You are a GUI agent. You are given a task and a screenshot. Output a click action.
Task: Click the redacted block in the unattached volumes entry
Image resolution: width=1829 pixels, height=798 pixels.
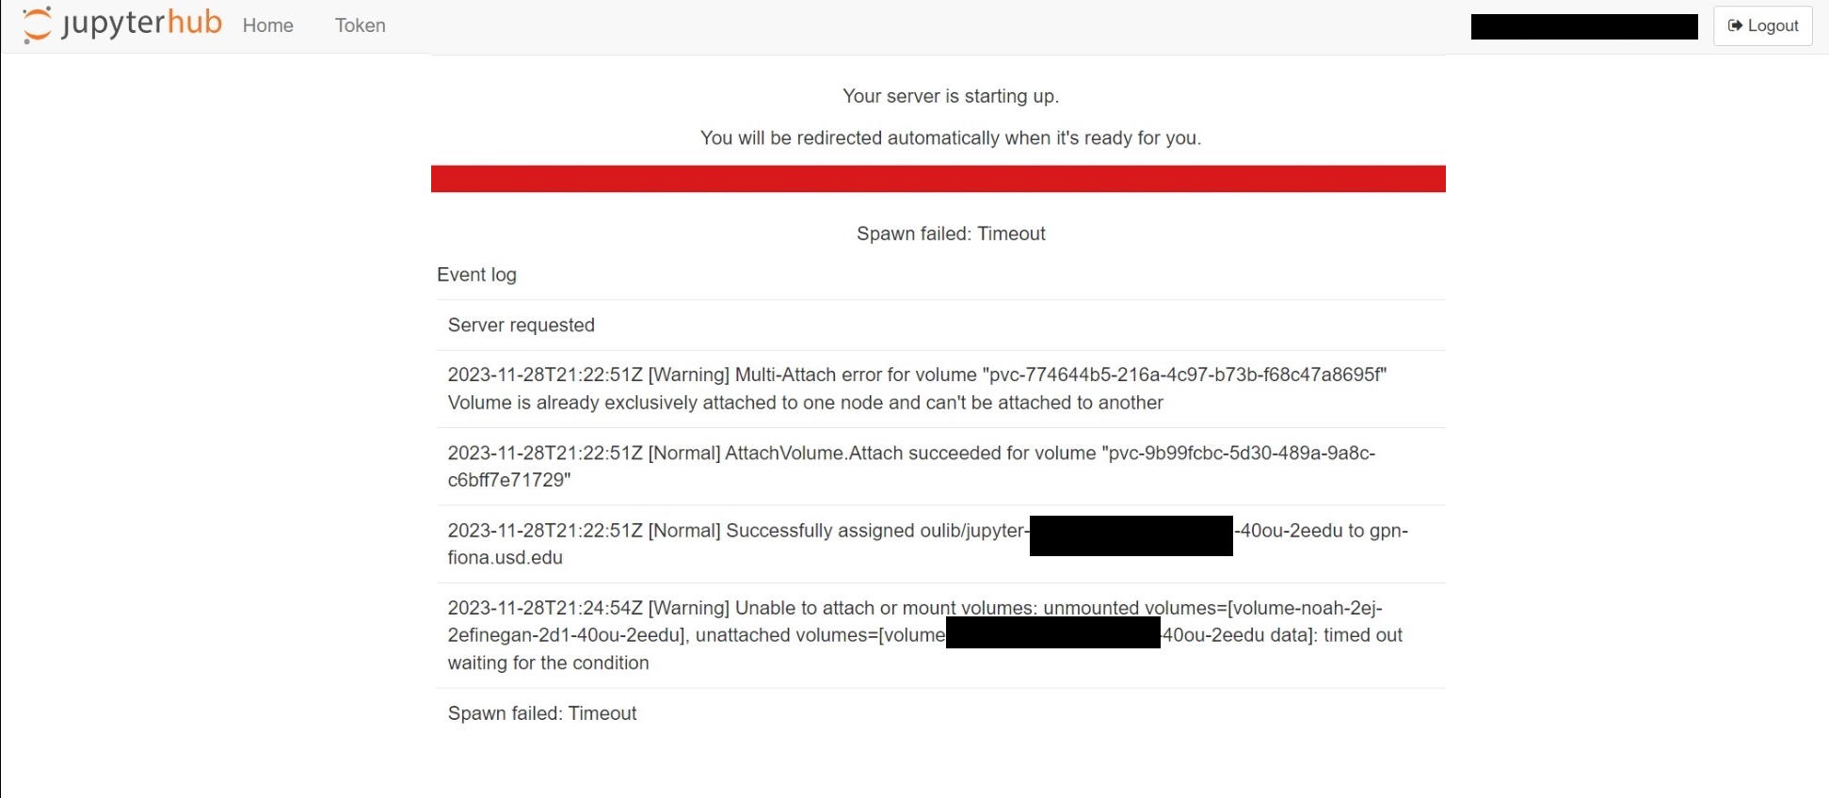1052,632
